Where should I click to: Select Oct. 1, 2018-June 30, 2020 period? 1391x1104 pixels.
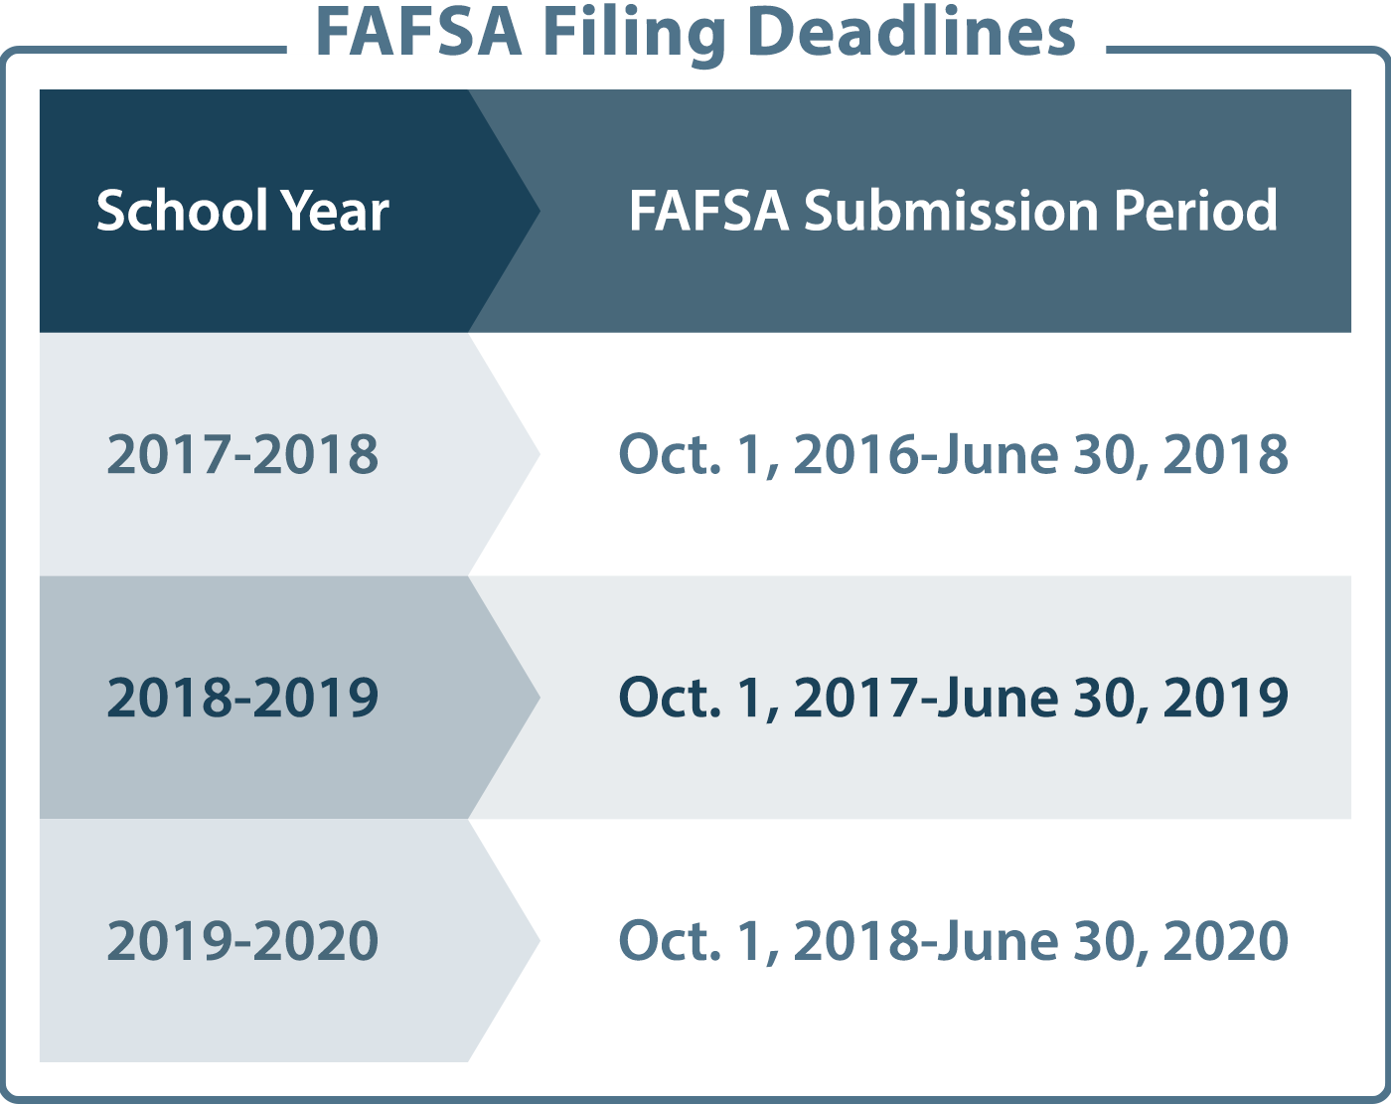pyautogui.click(x=954, y=941)
